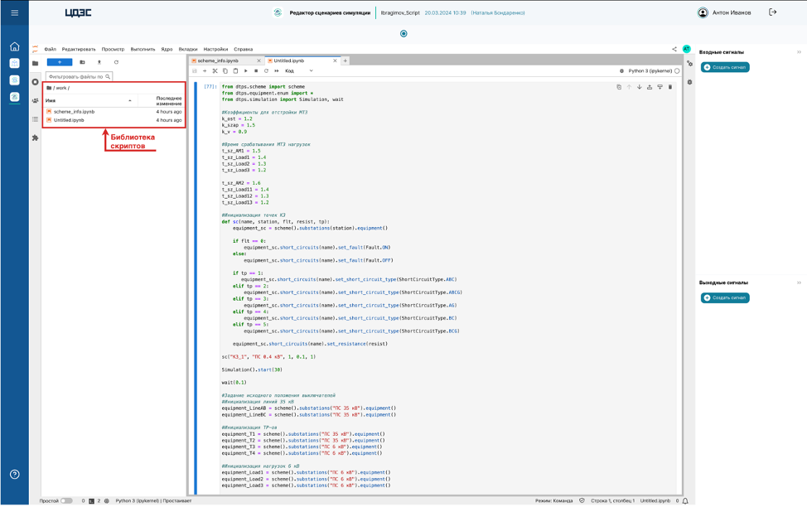Upload files in the file browser

(x=99, y=62)
